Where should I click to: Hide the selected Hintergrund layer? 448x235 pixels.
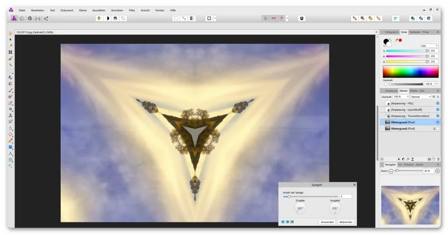coord(438,122)
